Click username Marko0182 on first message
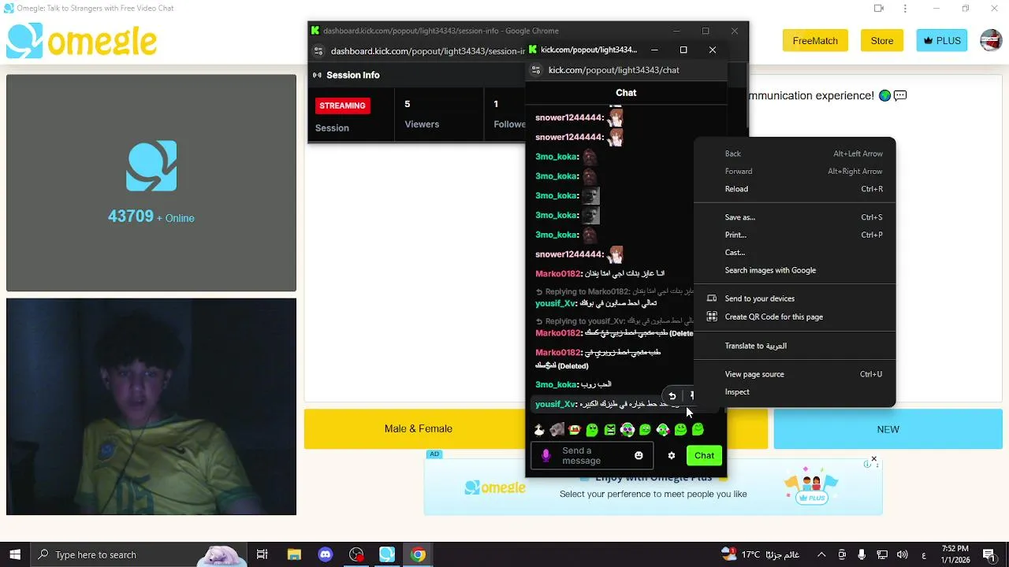The height and width of the screenshot is (567, 1009). [557, 273]
